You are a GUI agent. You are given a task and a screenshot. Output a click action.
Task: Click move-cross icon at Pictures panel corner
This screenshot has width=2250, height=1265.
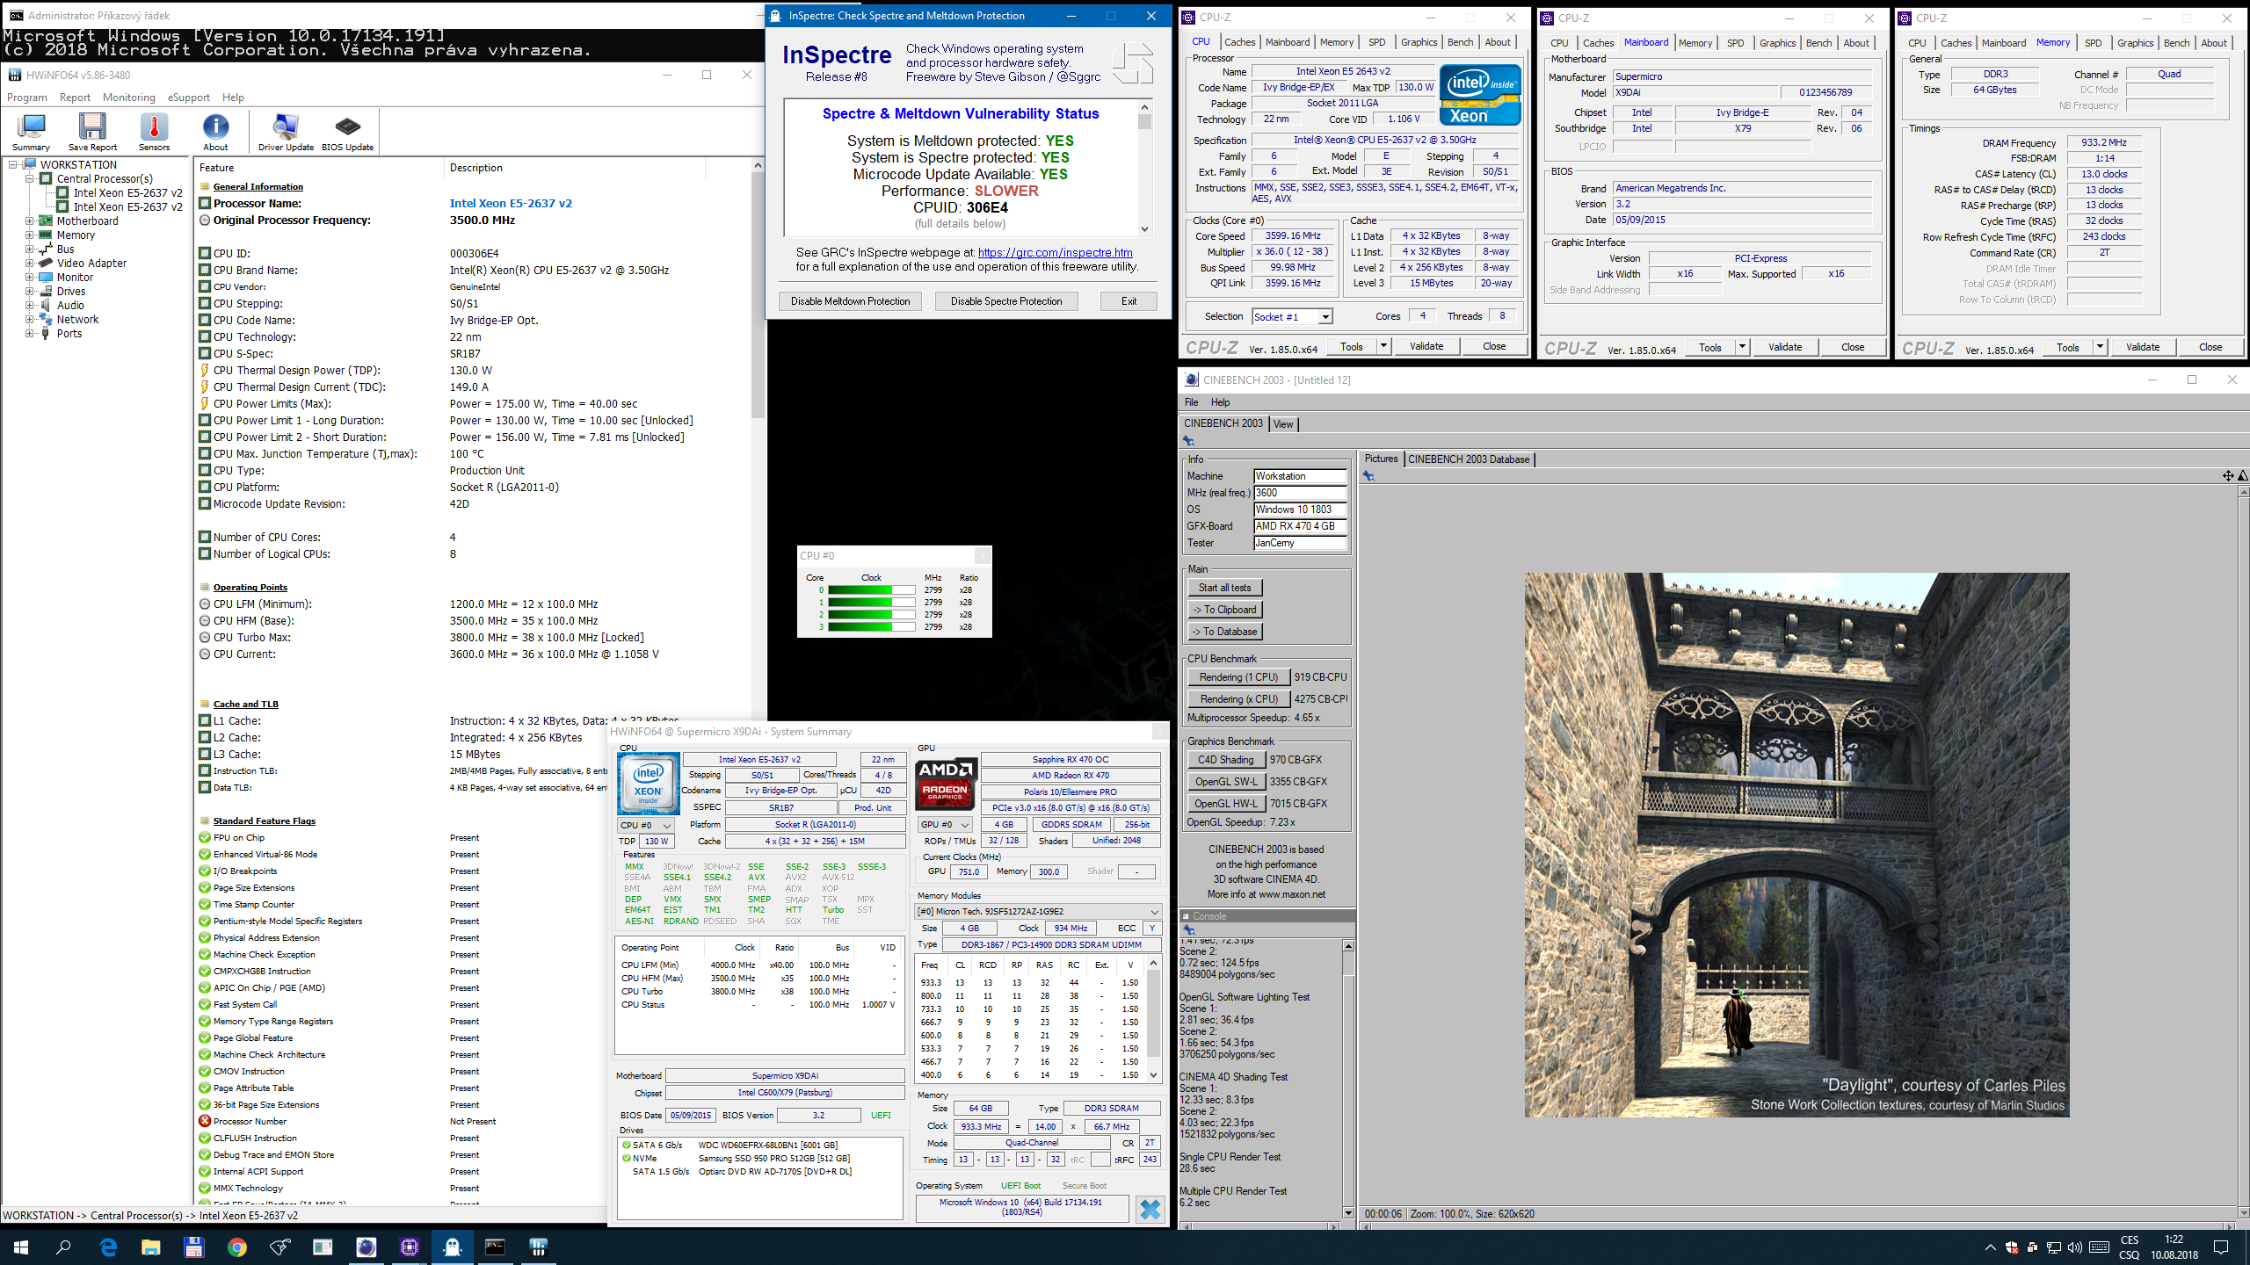2228,476
